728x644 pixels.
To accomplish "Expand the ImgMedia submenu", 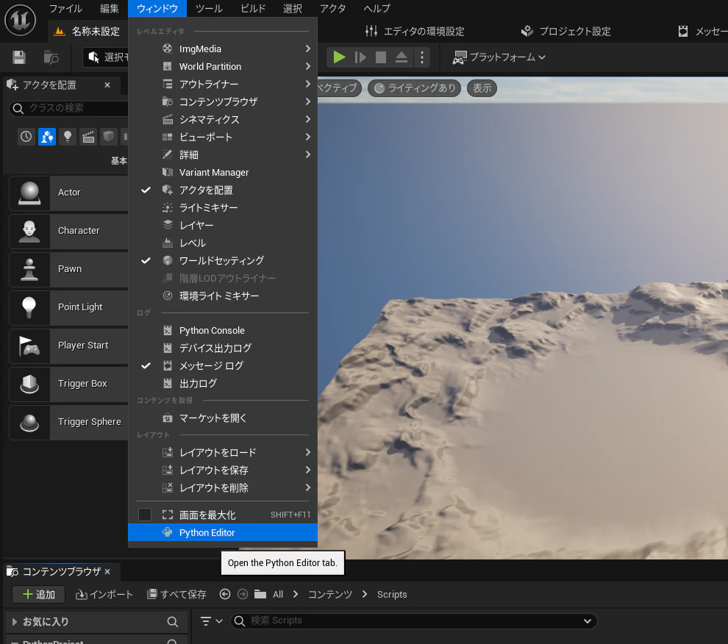I will tap(223, 49).
